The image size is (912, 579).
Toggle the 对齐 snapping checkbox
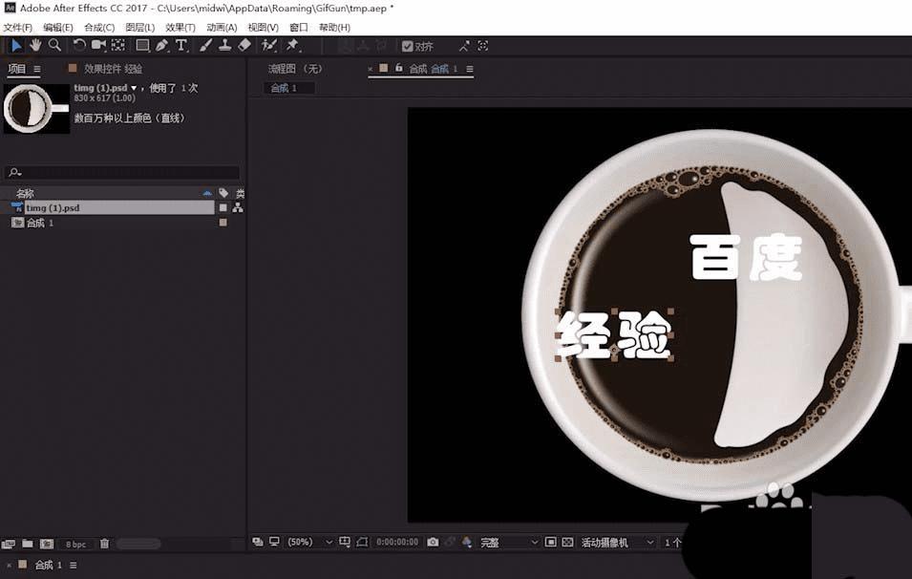407,46
